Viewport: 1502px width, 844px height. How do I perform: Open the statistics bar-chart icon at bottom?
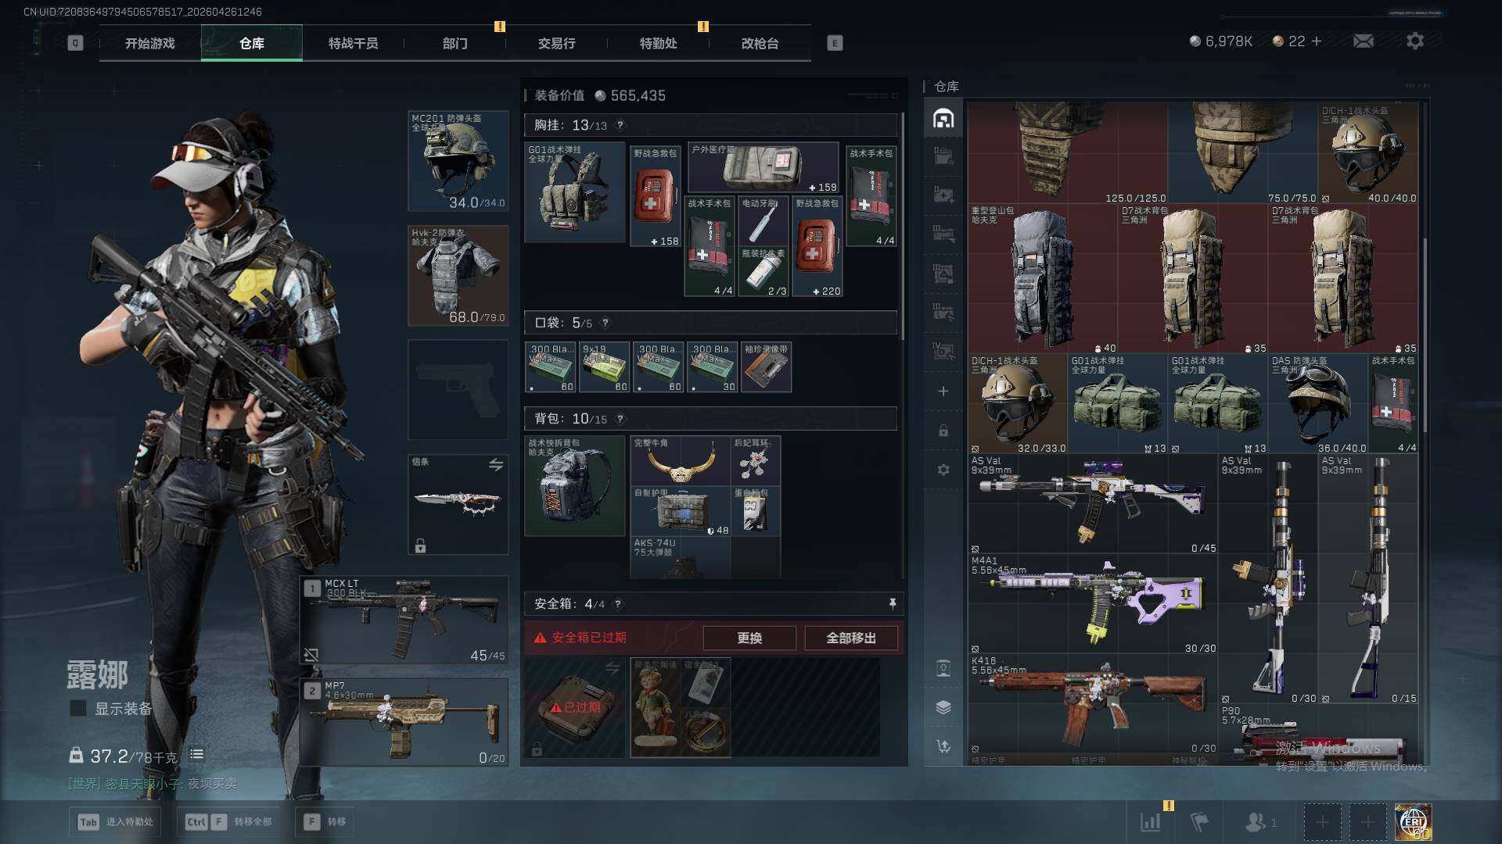pos(1151,821)
